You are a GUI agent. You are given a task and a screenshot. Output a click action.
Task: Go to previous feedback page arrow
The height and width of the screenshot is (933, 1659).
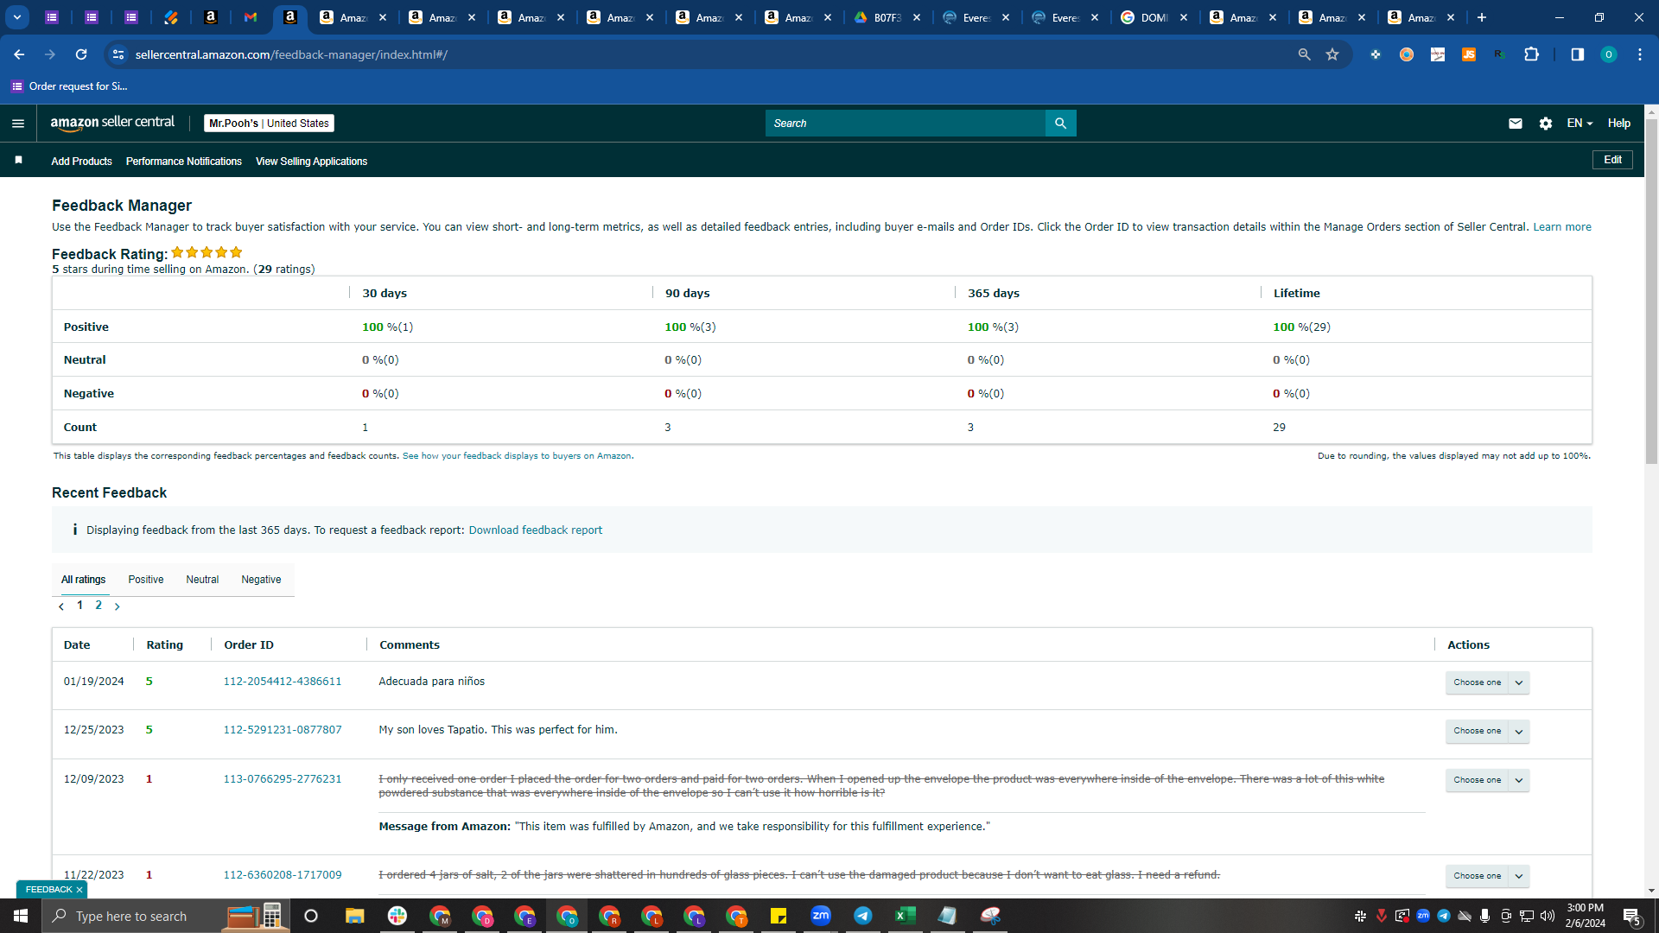[61, 606]
